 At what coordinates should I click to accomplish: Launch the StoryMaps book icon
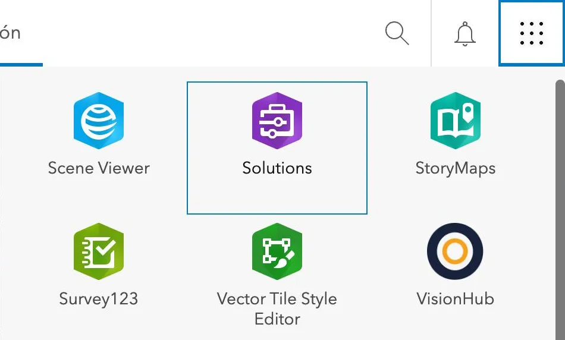point(456,121)
